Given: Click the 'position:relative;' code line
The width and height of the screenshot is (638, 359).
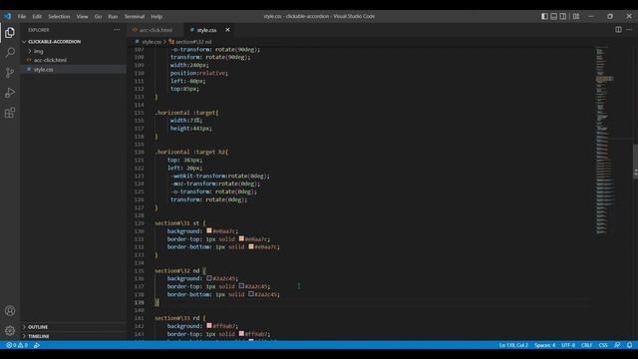Looking at the screenshot, I should [199, 73].
